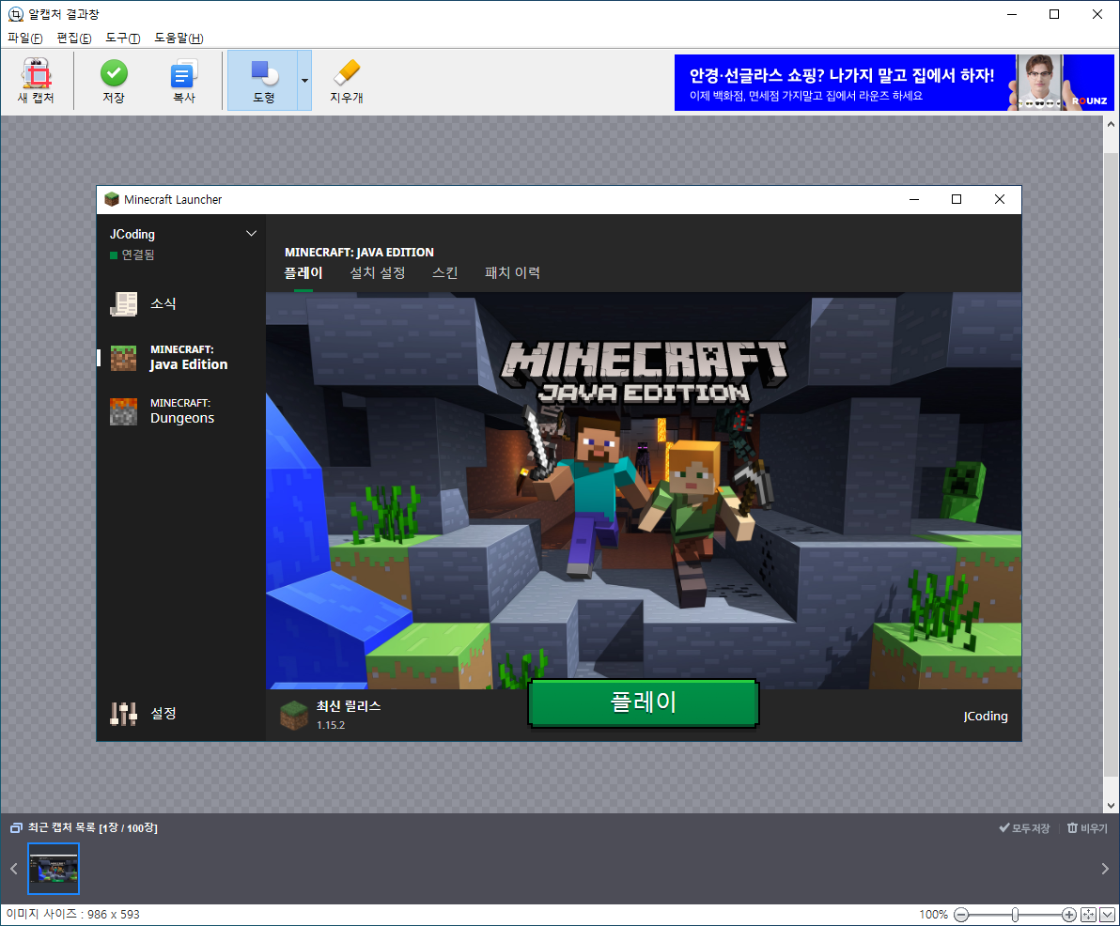This screenshot has width=1120, height=926.
Task: Click 모두저장 save all
Action: (x=1024, y=828)
